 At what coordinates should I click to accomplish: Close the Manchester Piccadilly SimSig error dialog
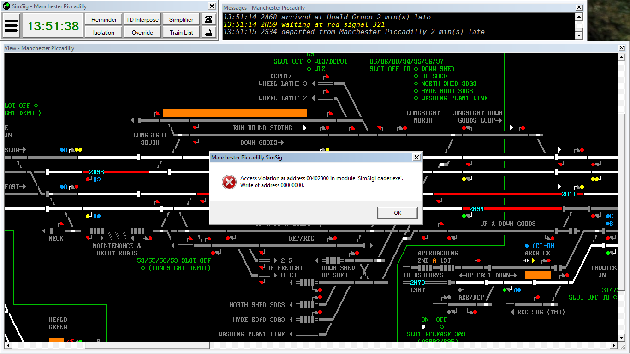pos(416,158)
